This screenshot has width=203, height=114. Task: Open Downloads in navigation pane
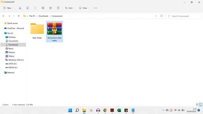point(13,45)
